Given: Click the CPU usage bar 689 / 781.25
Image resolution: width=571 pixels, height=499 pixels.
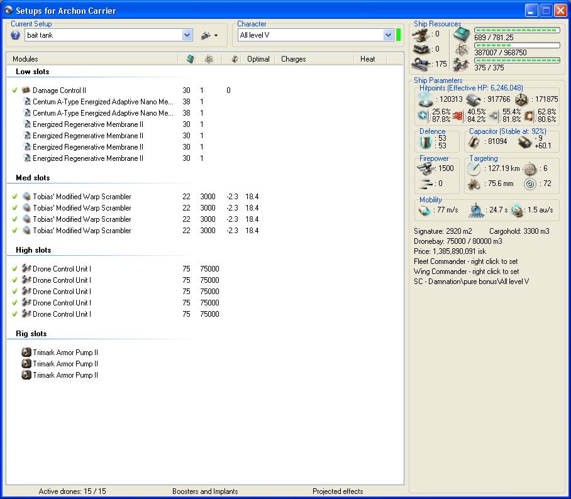Looking at the screenshot, I should pos(517,30).
